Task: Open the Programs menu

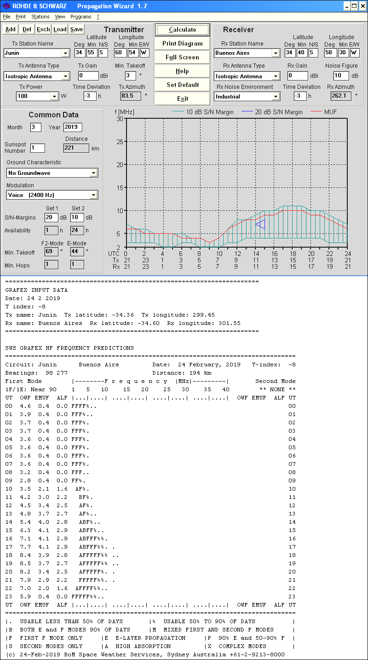Action: click(x=81, y=17)
